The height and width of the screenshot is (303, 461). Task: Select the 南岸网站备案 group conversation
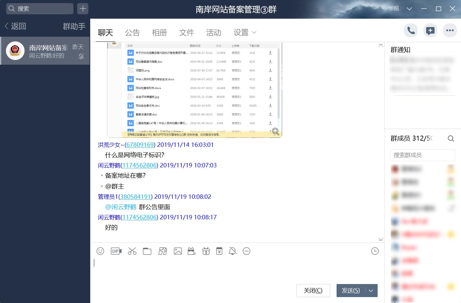pyautogui.click(x=45, y=51)
